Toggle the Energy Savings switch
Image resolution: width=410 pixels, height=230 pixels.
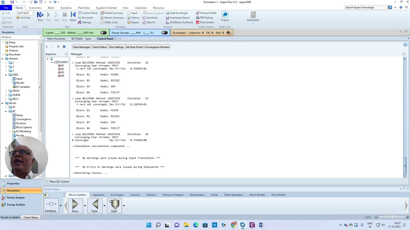point(164,33)
